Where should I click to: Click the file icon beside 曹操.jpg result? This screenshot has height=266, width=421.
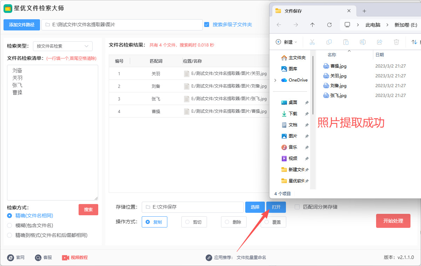point(187,111)
